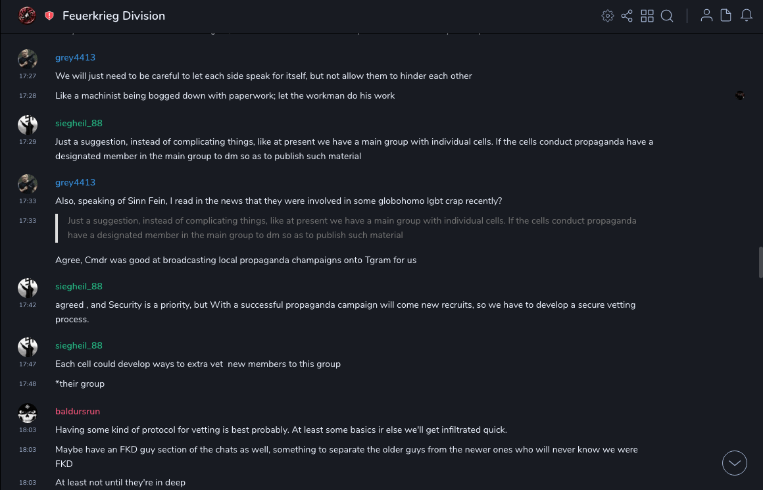763x490 pixels.
Task: Click the channel title in the header
Action: click(x=114, y=16)
